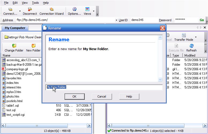The height and width of the screenshot is (134, 208).
Task: Click the Password input field
Action: pyautogui.click(x=186, y=20)
